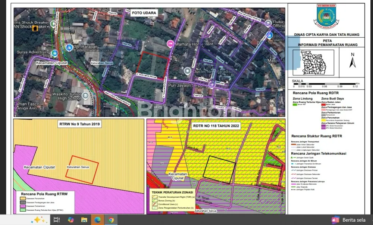The width and height of the screenshot is (373, 225).
Task: Click the FOTO UDARA map label
Action: click(x=144, y=13)
